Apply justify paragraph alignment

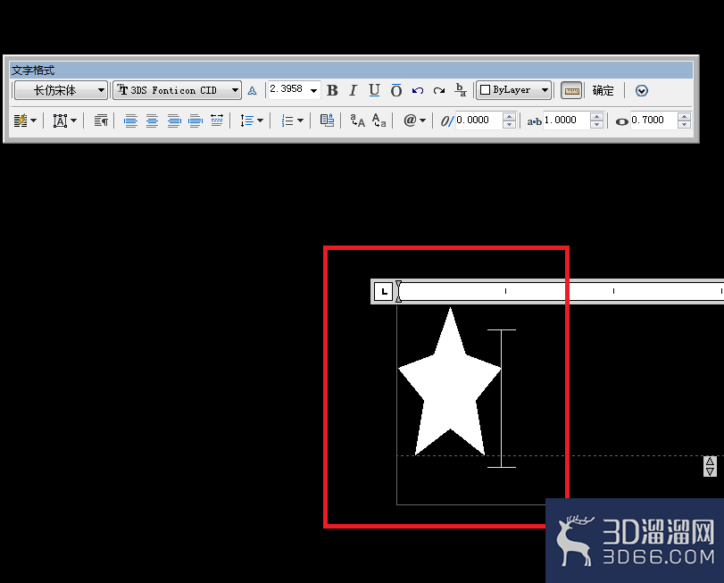(196, 121)
